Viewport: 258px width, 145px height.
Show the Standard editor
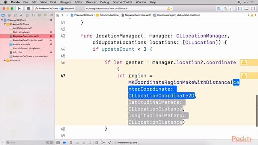[219, 8]
